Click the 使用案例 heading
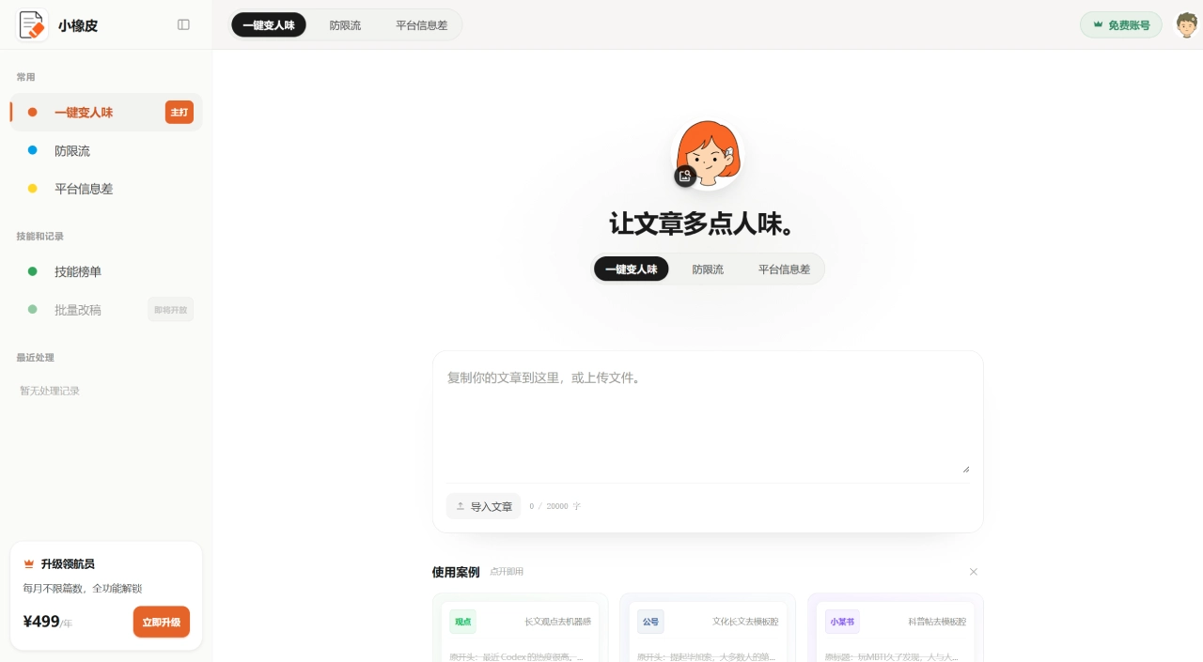 (456, 572)
